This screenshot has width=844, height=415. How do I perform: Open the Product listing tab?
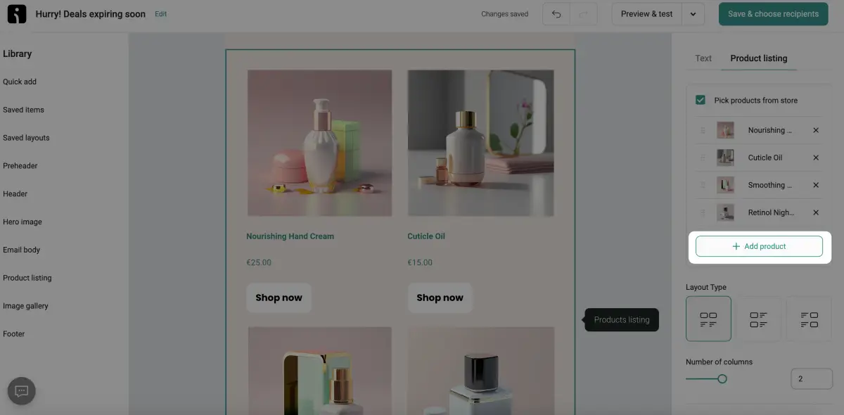coord(758,58)
